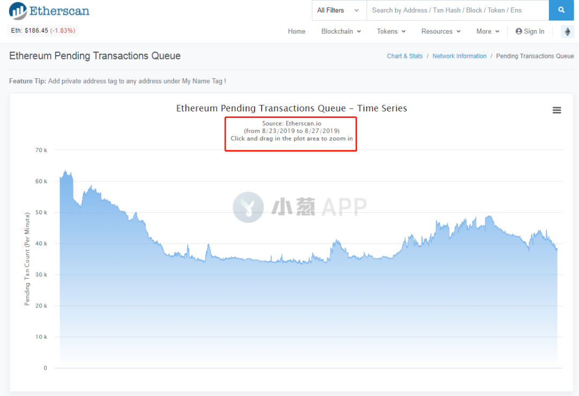The width and height of the screenshot is (579, 396).
Task: Click the 'Ethereum Pending Transactions Queue' page heading
Action: 95,56
